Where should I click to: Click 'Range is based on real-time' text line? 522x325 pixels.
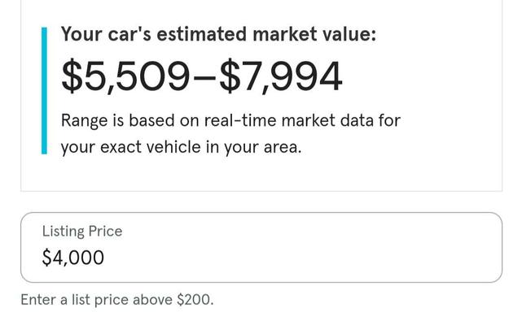point(230,121)
